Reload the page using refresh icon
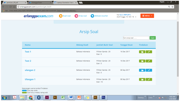 tap(10, 7)
